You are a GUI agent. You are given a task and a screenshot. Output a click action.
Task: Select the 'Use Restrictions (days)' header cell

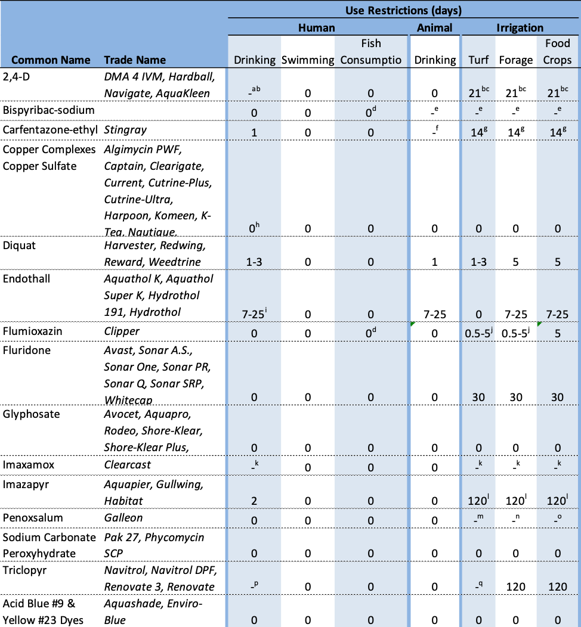(x=403, y=10)
